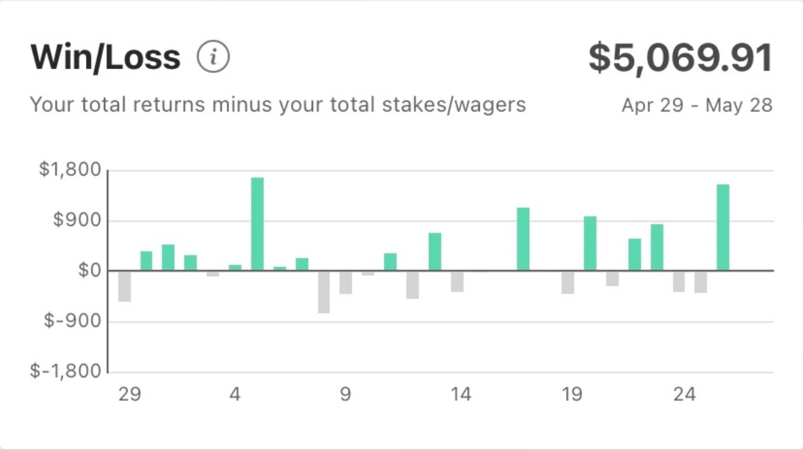
Task: Click the $-900 y-axis label
Action: (73, 322)
